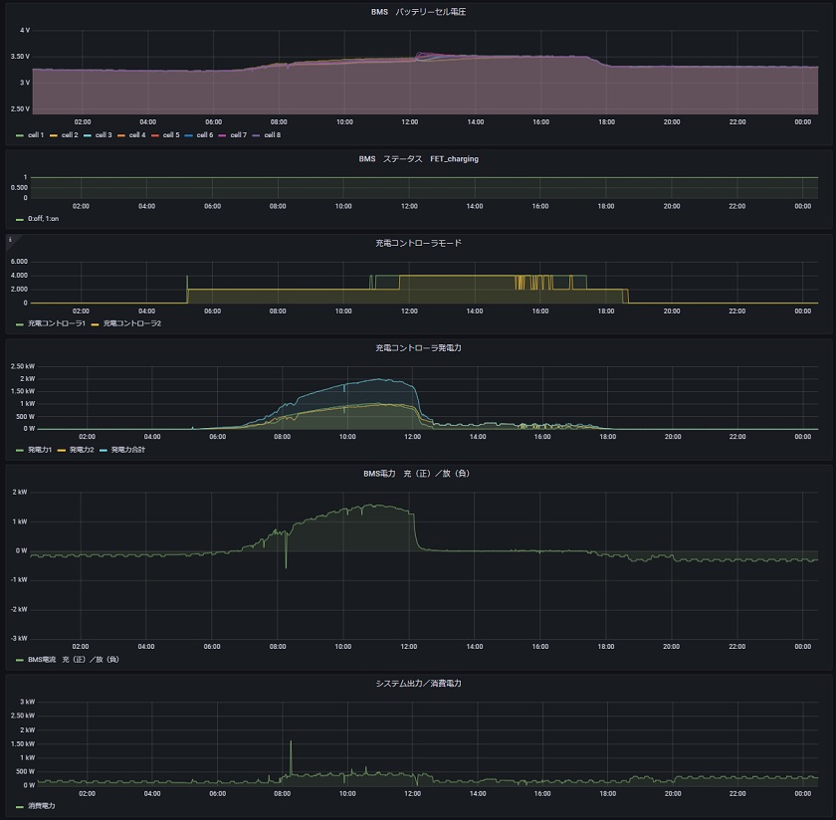Screen dimensions: 836x820
Task: Click the 2 kW peak of 発電力合計 near 11:00
Action: tap(379, 379)
